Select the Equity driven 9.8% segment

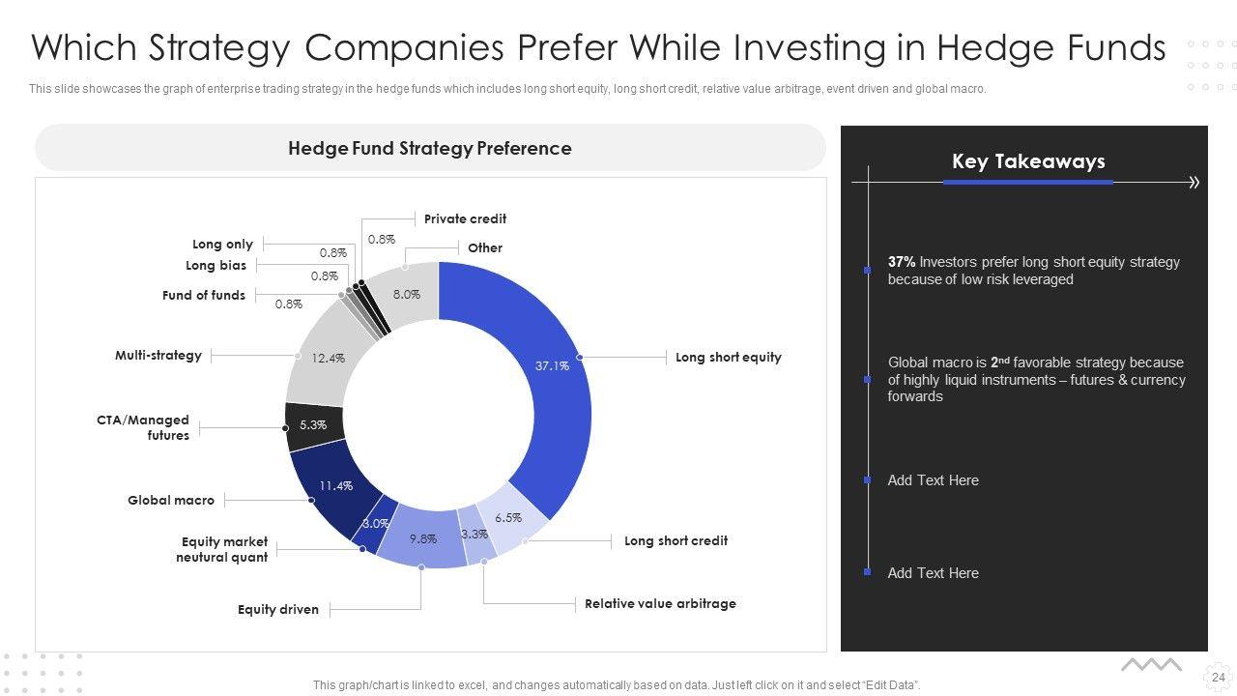tap(422, 539)
